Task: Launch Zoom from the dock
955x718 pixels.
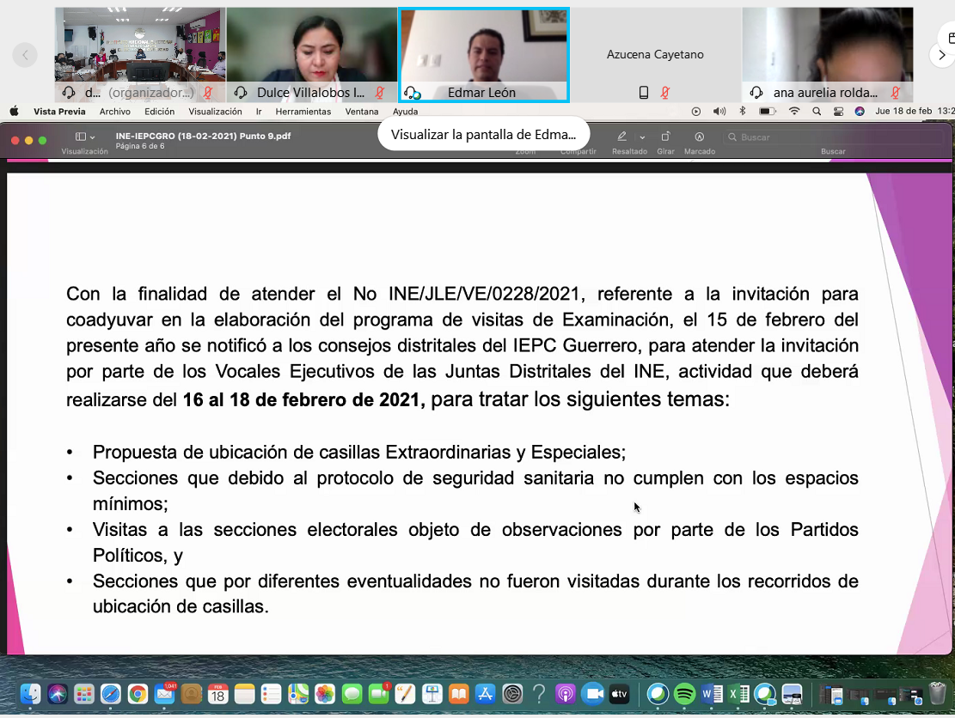Action: click(592, 694)
